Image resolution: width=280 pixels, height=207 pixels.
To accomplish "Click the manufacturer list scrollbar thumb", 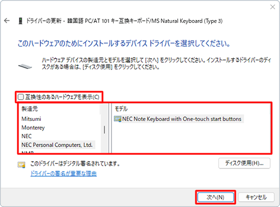I will pyautogui.click(x=104, y=130).
